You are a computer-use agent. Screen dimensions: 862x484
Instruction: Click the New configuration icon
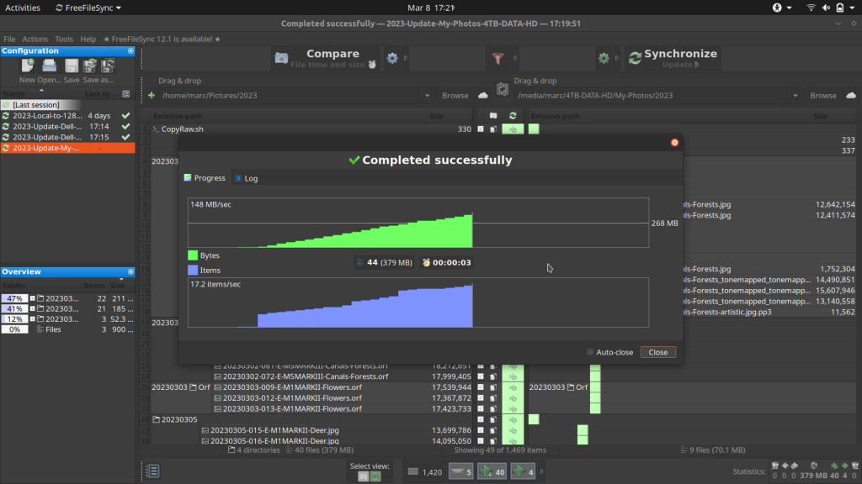28,66
